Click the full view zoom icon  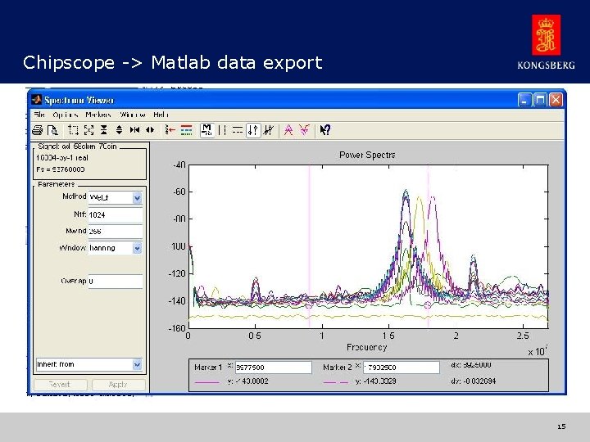point(88,130)
